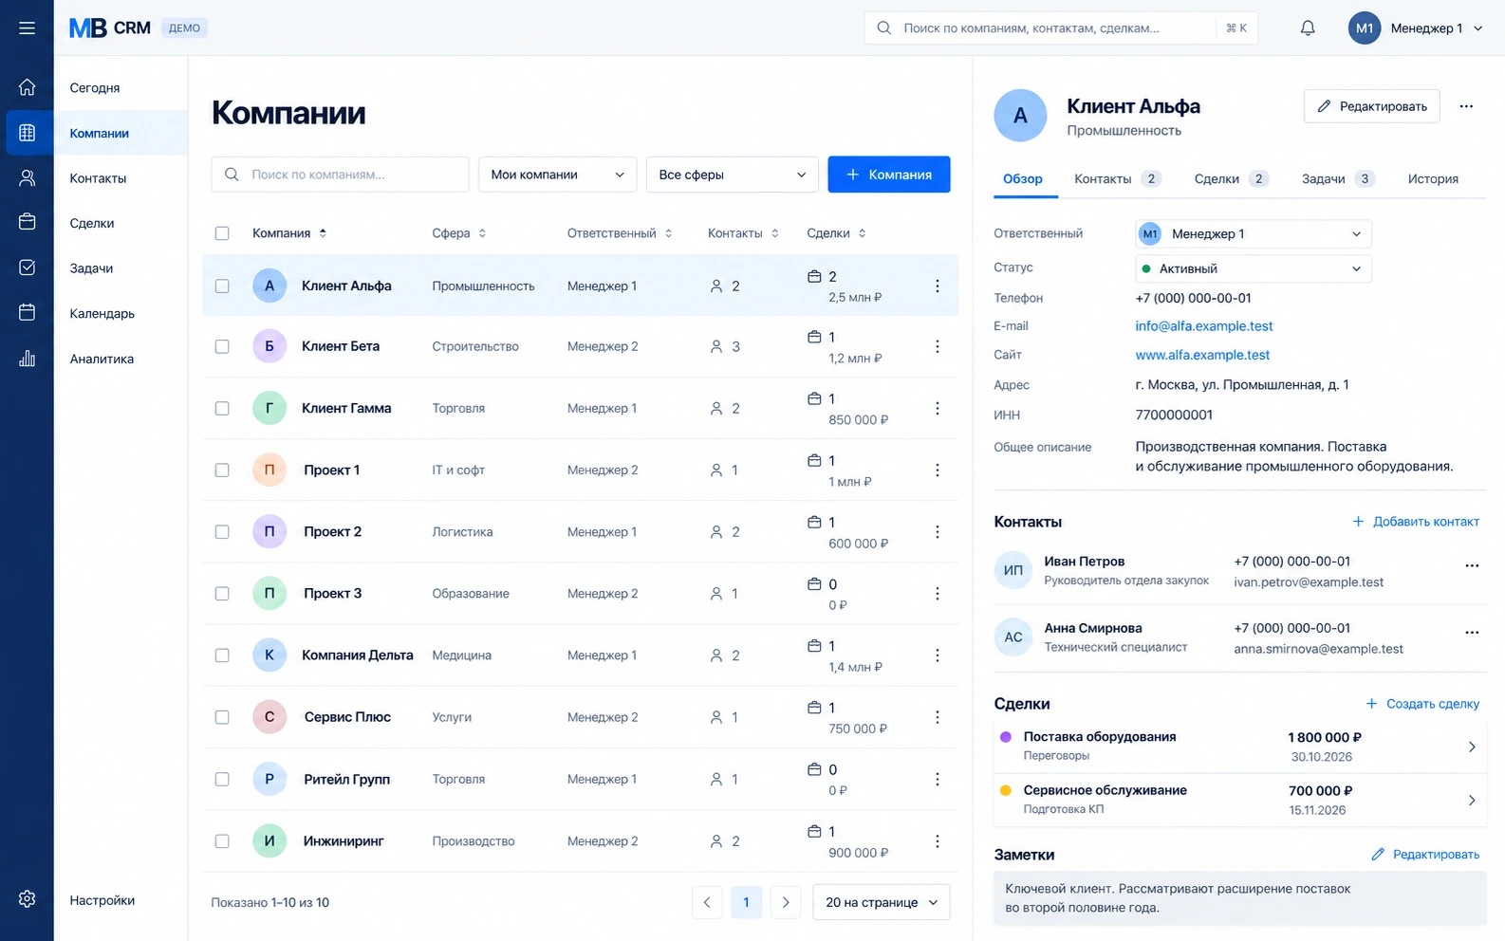
Task: Go to the previous page arrow
Action: pyautogui.click(x=707, y=902)
